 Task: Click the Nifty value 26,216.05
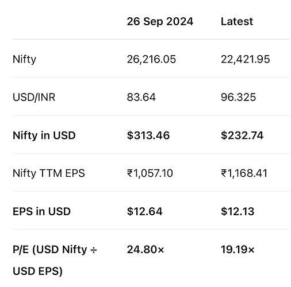coord(151,59)
